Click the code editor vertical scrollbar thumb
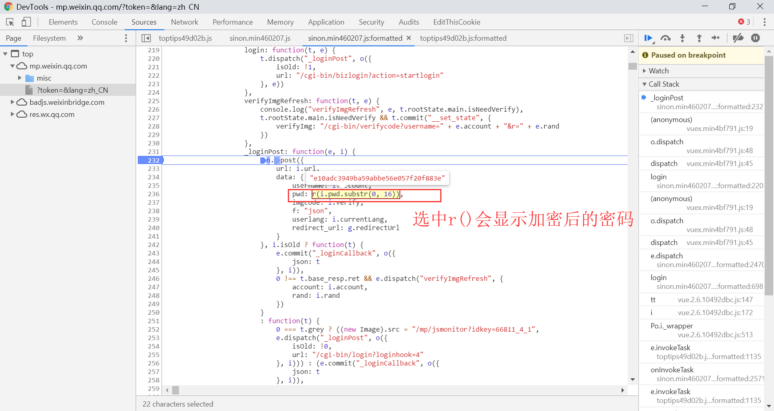 pyautogui.click(x=633, y=66)
